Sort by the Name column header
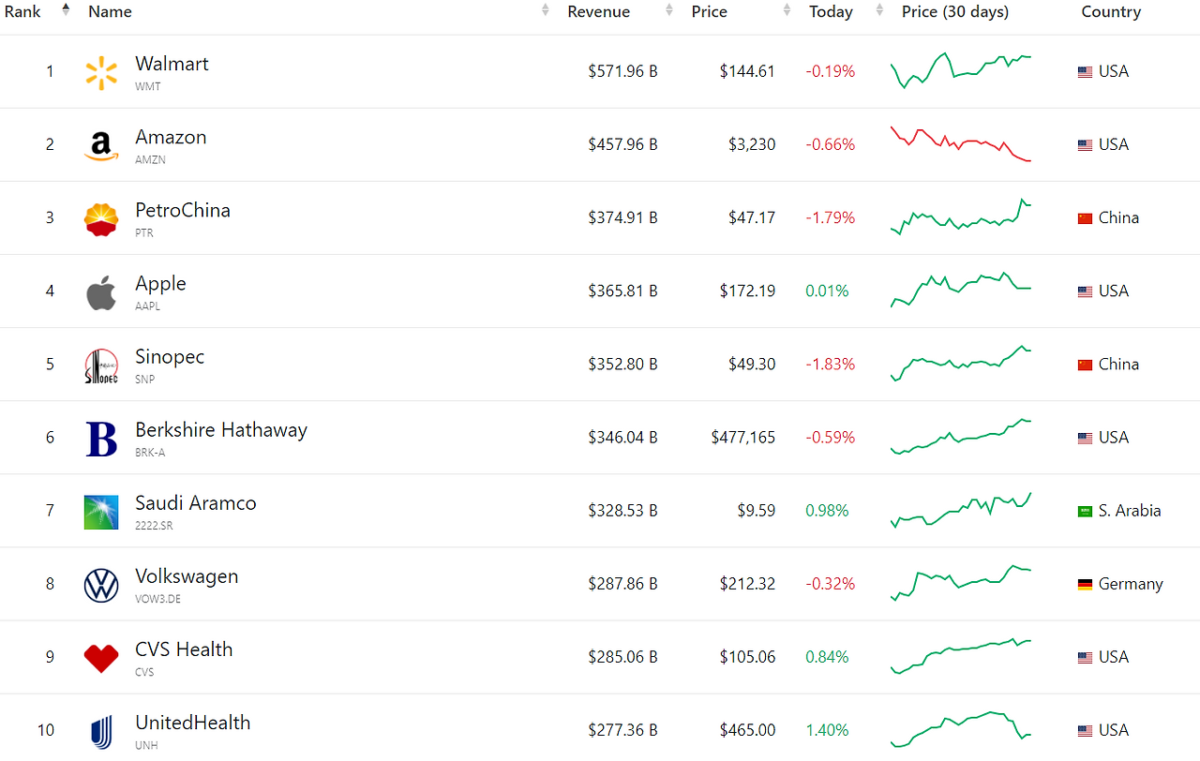1200x761 pixels. (x=110, y=11)
